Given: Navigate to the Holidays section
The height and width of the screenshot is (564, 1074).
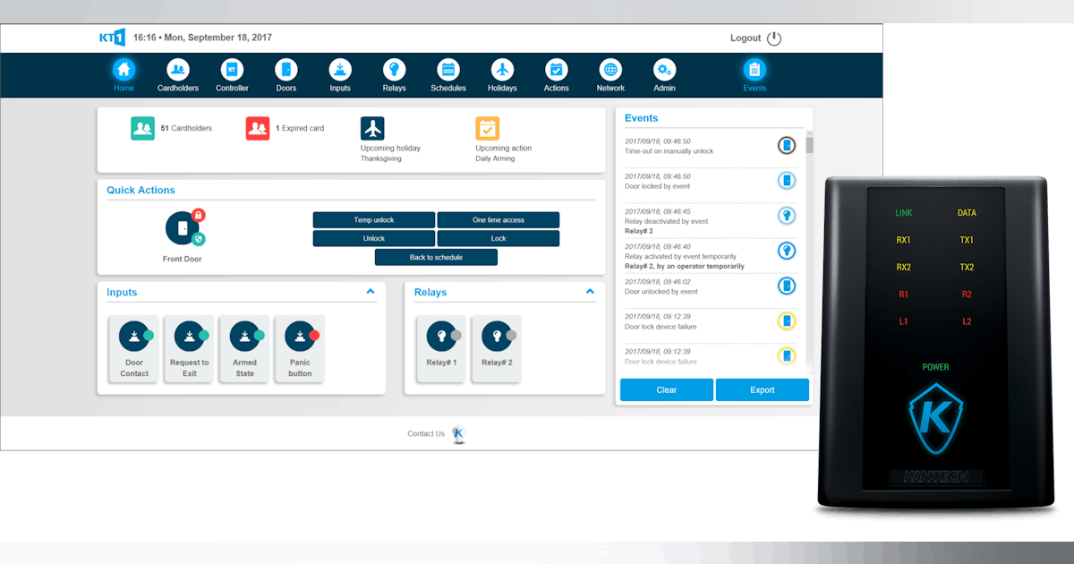Looking at the screenshot, I should click(x=502, y=69).
